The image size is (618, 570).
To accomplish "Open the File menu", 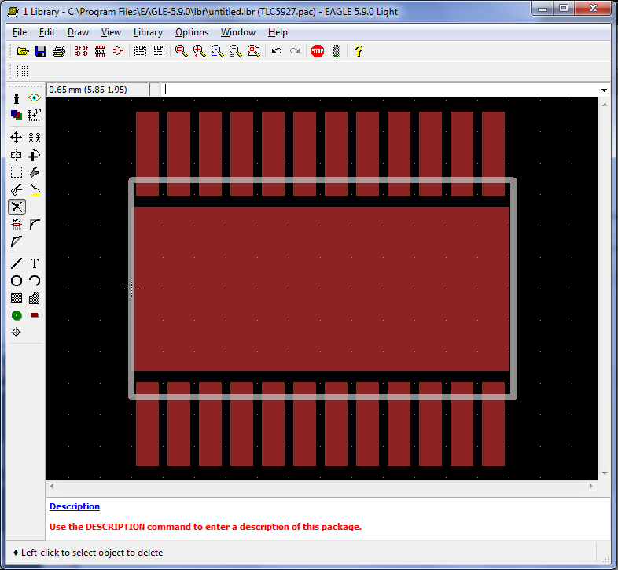I will 20,32.
